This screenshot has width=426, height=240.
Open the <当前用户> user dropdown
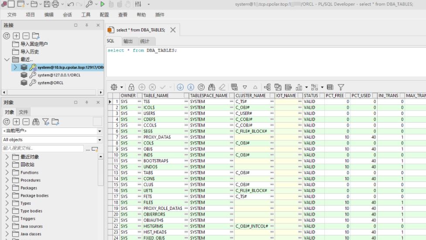click(x=99, y=131)
